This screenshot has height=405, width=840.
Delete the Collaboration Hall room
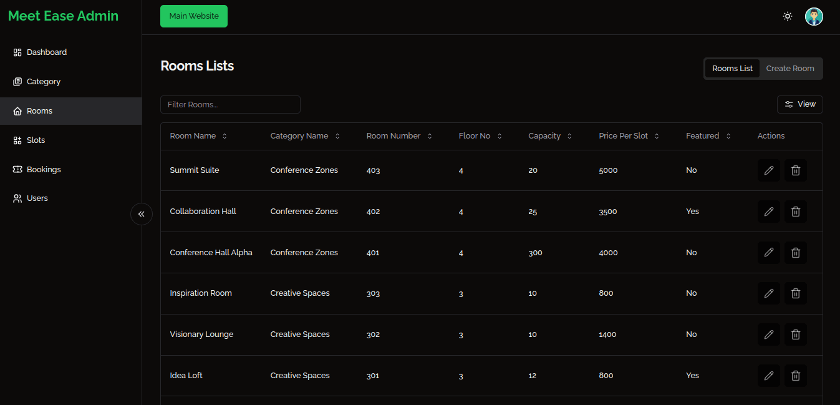[795, 212]
